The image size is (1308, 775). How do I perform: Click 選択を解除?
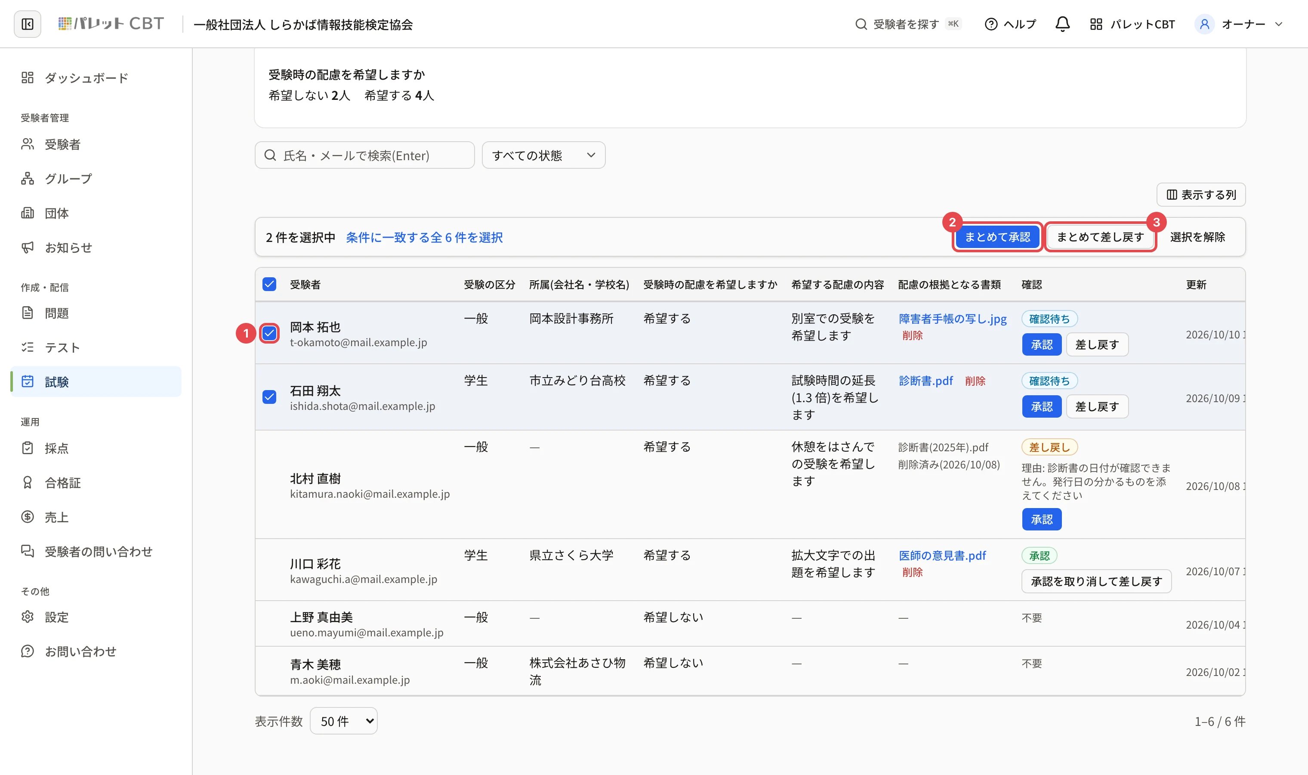pos(1197,237)
